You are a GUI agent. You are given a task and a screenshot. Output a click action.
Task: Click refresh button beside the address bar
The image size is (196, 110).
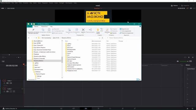[x=103, y=38]
